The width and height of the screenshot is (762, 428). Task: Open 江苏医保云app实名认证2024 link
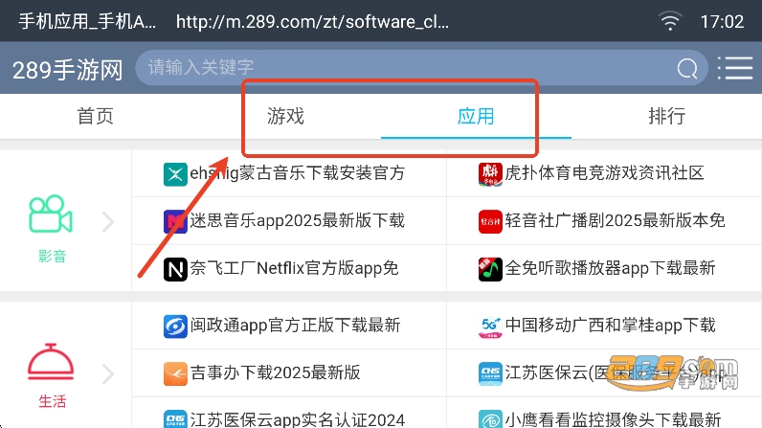tap(298, 419)
